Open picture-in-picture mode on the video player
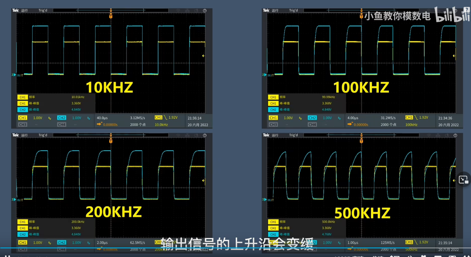 (x=463, y=180)
